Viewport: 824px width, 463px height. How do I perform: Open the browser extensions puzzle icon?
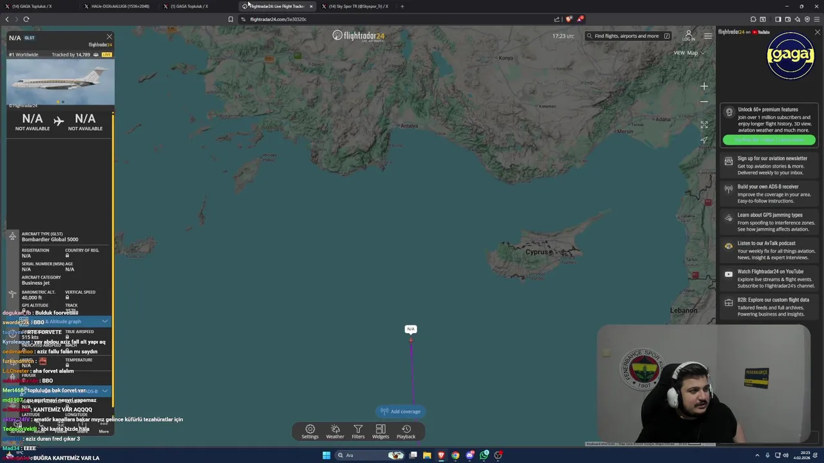pyautogui.click(x=753, y=19)
